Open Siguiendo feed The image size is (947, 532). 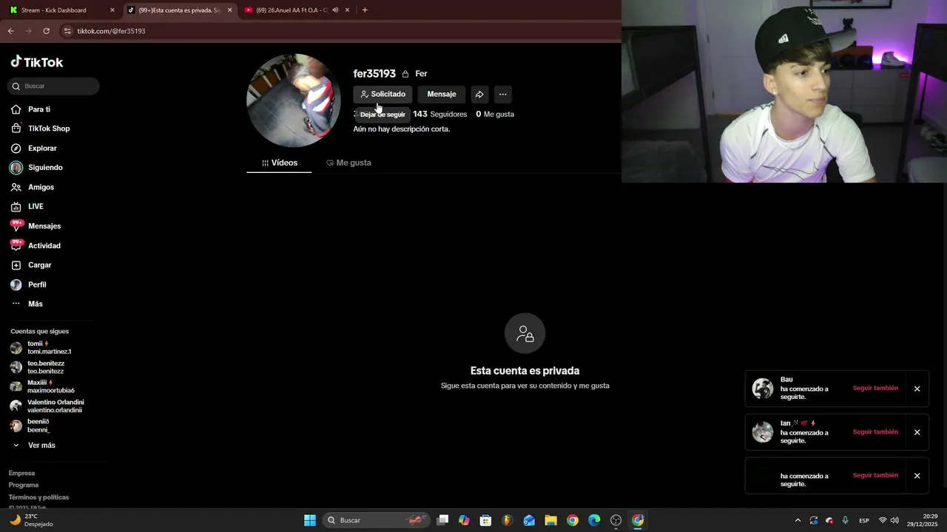pyautogui.click(x=45, y=168)
